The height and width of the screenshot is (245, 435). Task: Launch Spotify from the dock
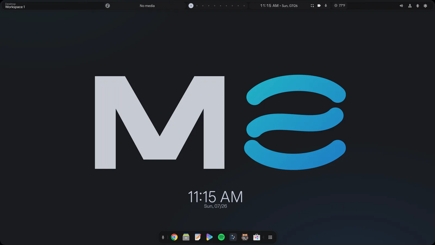[221, 237]
